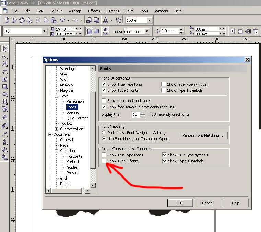Click Panose Font Matching button
The image size is (261, 232).
point(203,135)
